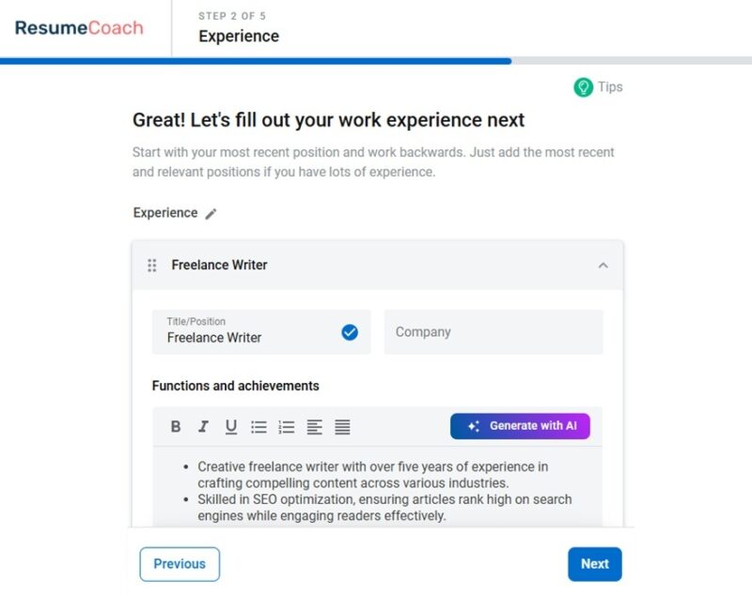Apply italic formatting to the text
Screen dimensions: 752x597
(x=203, y=426)
